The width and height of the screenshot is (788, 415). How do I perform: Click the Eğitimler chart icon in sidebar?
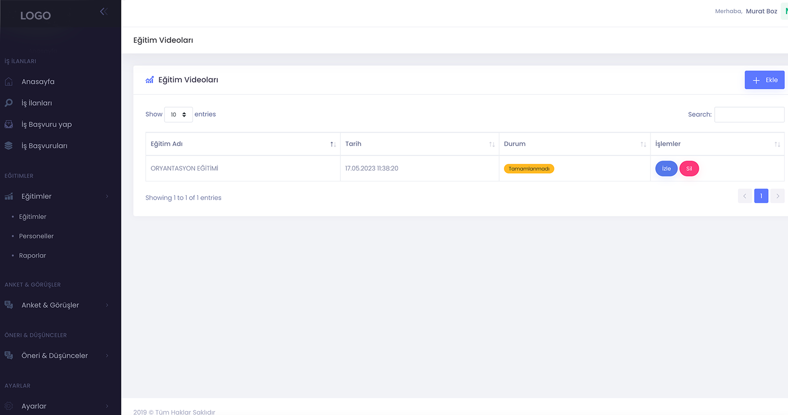click(9, 196)
